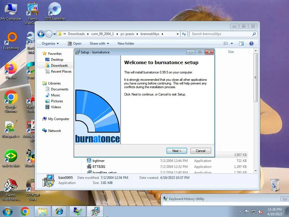
Task: Click the file list vertical scrollbar
Action: [x=255, y=77]
